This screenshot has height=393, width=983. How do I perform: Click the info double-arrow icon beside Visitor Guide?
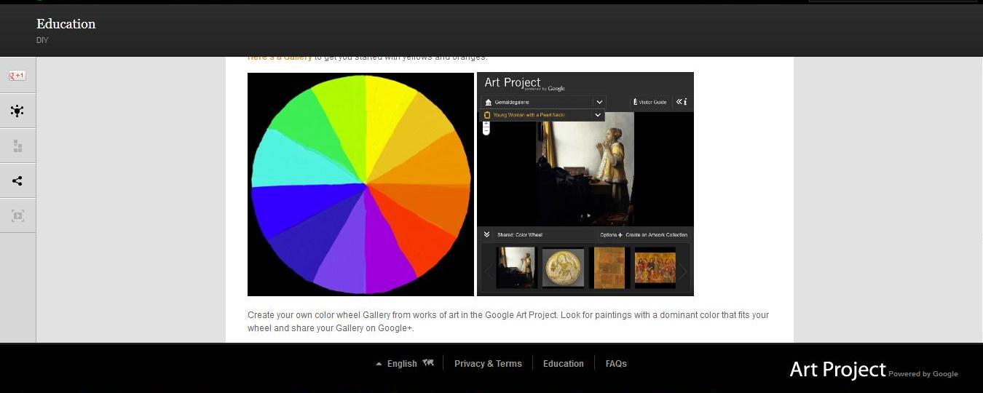pyautogui.click(x=681, y=102)
